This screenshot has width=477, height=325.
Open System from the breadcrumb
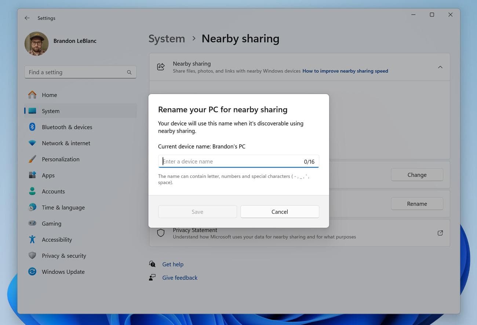pyautogui.click(x=167, y=38)
